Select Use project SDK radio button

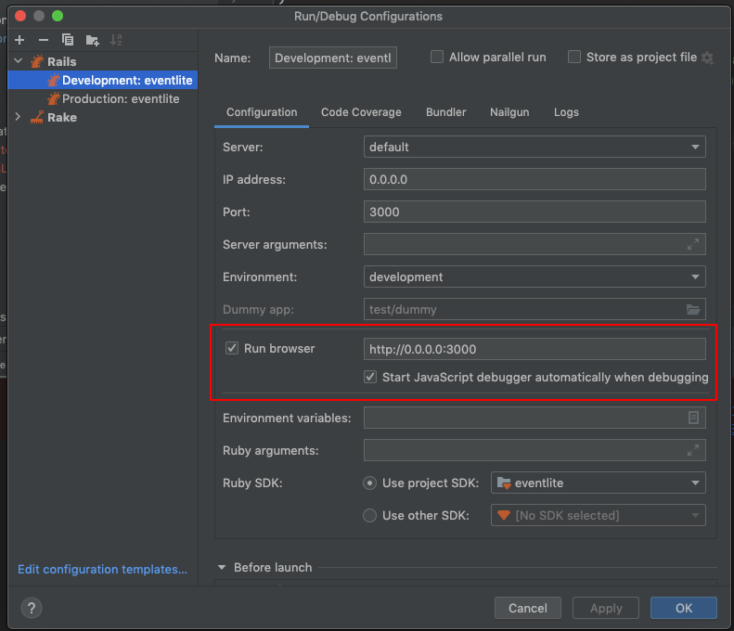click(370, 483)
